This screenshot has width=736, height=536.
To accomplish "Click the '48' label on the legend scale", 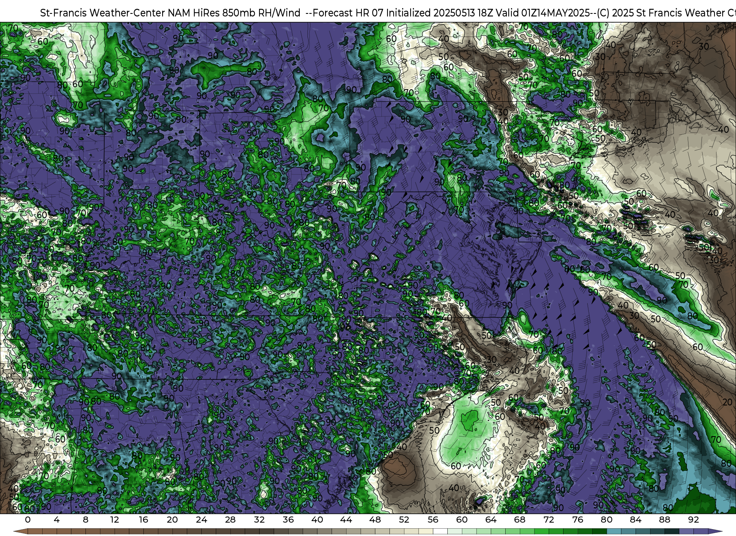I will click(x=375, y=520).
